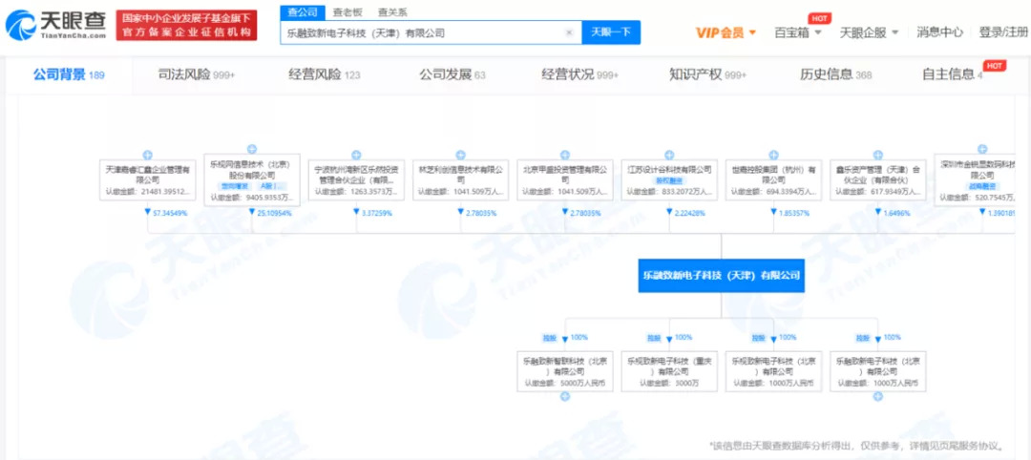Viewport: 1031px width, 460px height.
Task: Click the 控股 tag above 乐融致新智联科技
Action: (549, 339)
